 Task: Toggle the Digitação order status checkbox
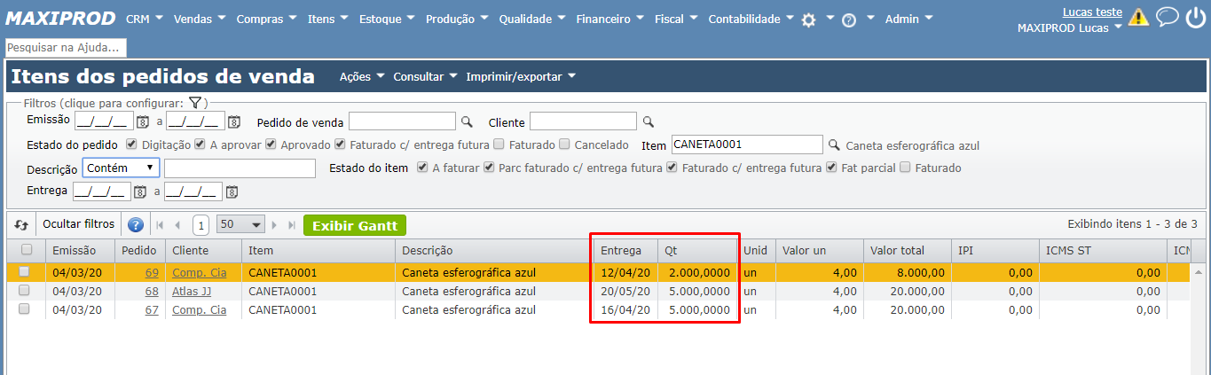(131, 145)
